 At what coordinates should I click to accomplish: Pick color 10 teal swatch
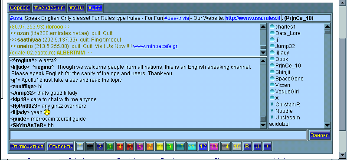point(180,147)
